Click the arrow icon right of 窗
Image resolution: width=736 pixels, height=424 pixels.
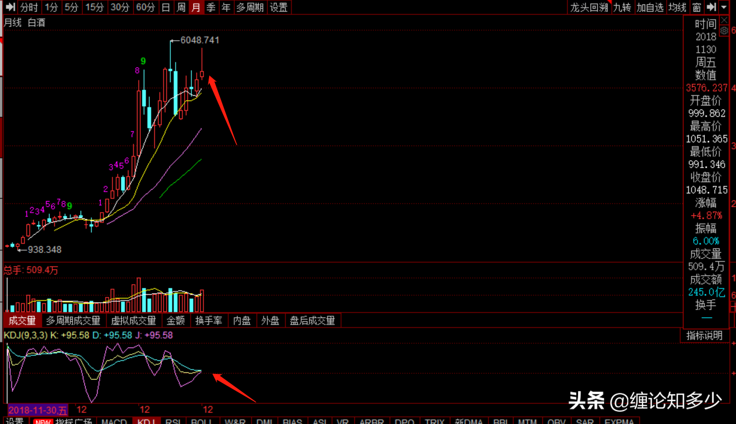point(711,7)
